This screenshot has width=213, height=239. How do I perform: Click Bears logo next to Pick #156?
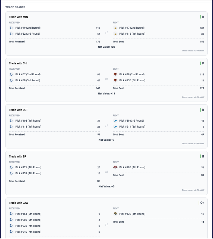tap(115, 80)
